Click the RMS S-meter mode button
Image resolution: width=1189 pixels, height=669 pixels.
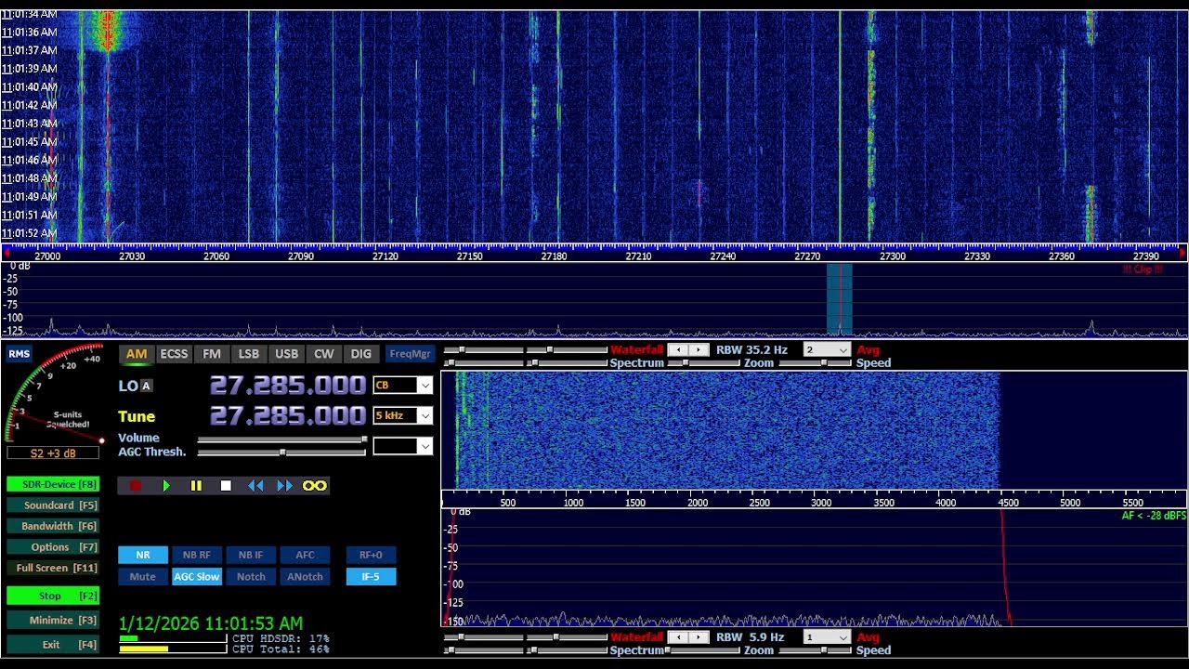[19, 353]
